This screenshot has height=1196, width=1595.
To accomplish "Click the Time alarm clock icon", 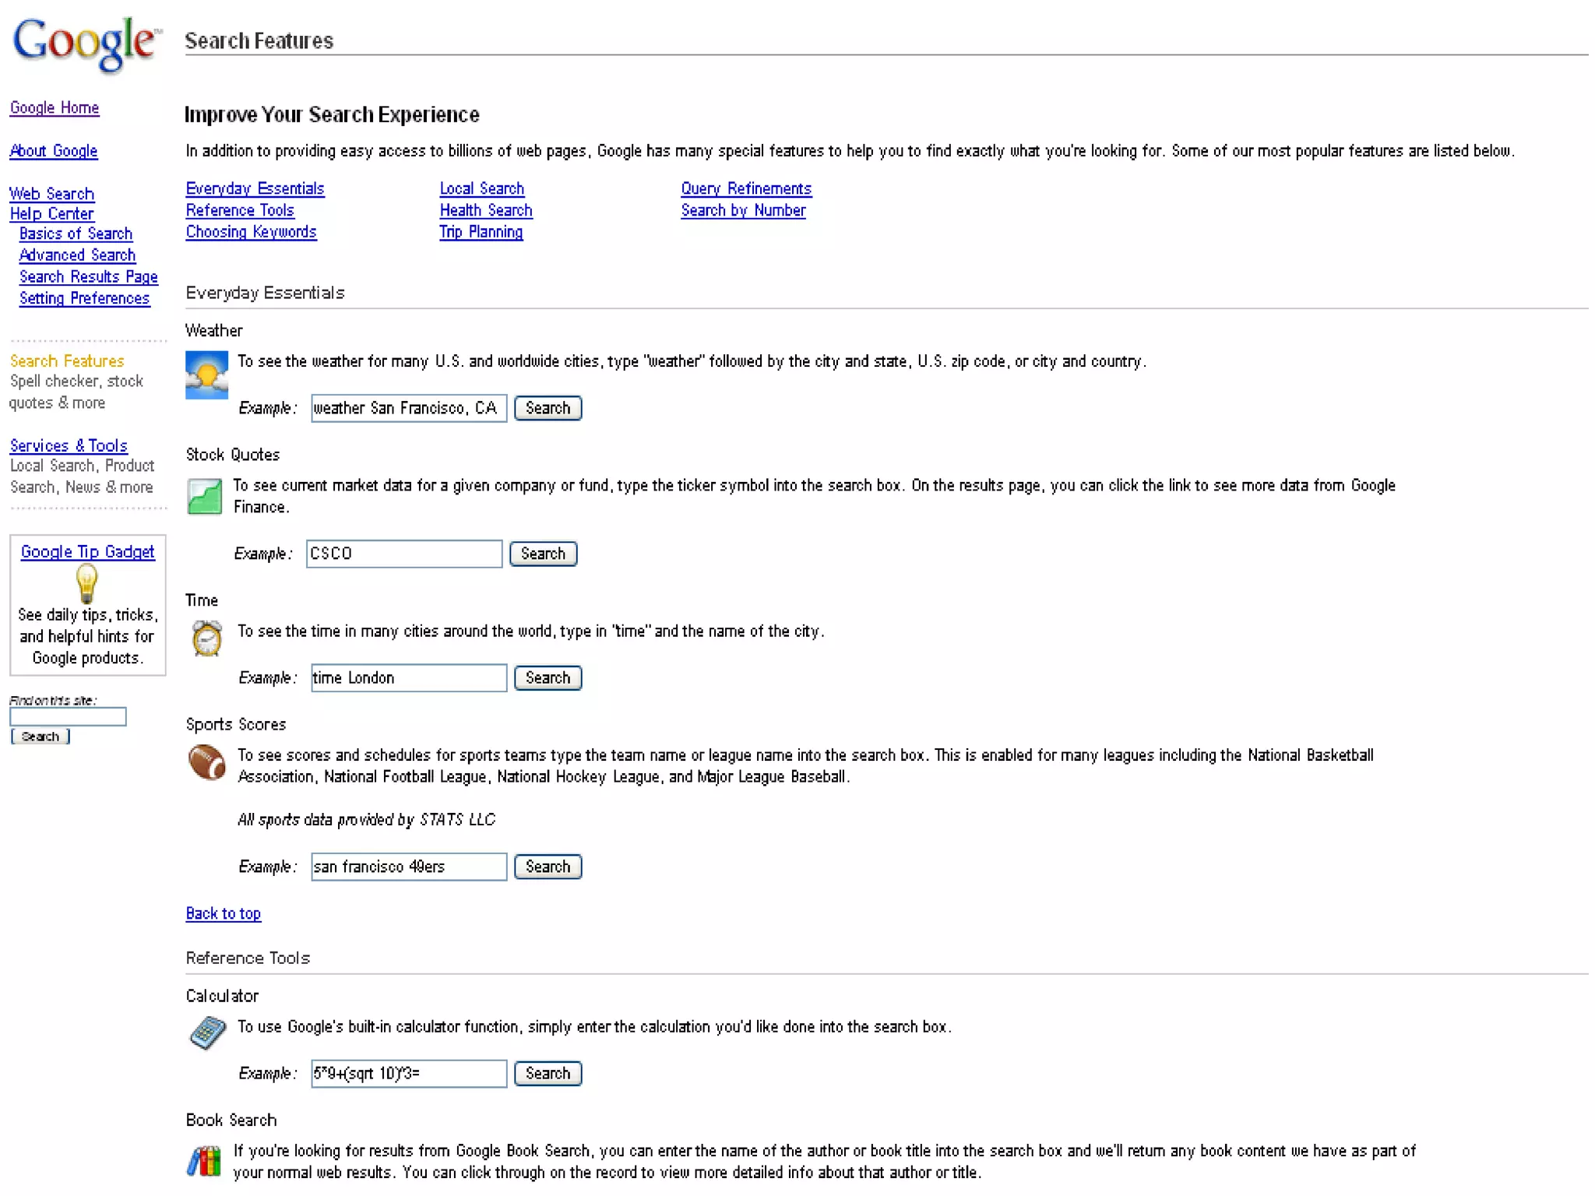I will pos(206,638).
